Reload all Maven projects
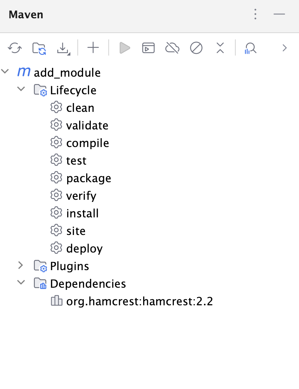299x389 pixels. (x=14, y=48)
